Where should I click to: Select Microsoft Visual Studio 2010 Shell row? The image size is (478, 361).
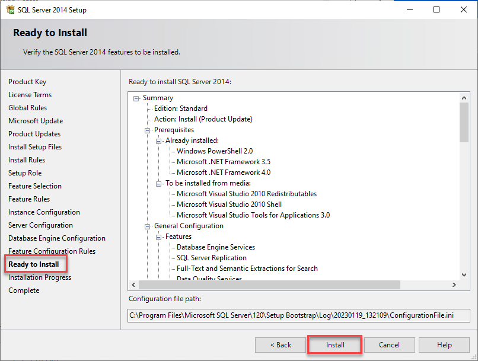tap(230, 205)
